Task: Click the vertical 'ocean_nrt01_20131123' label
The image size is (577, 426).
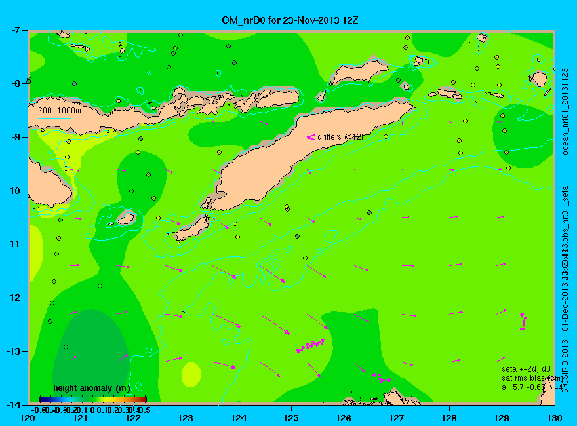Action: [565, 111]
